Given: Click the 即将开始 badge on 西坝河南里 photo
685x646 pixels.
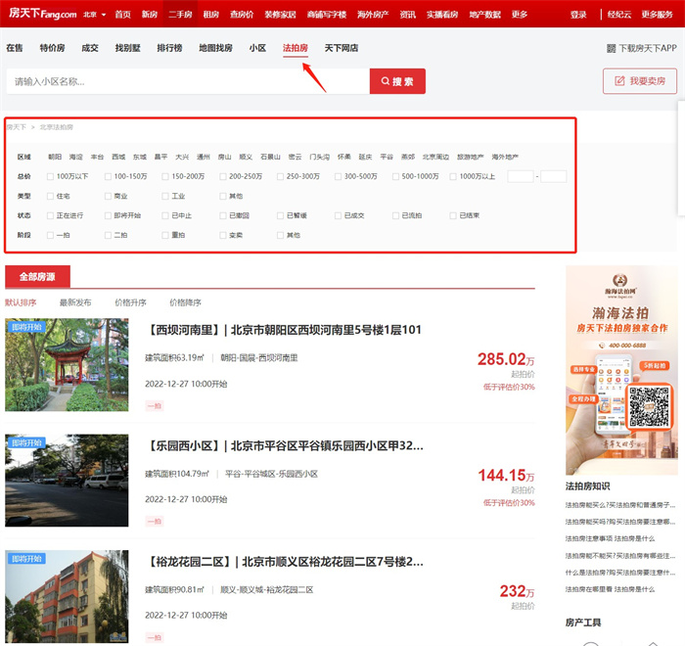Looking at the screenshot, I should [28, 326].
